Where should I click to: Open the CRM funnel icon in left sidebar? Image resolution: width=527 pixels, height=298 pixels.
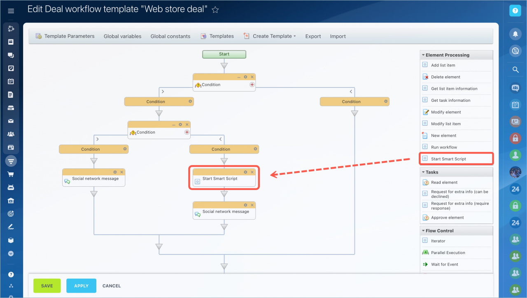11,161
